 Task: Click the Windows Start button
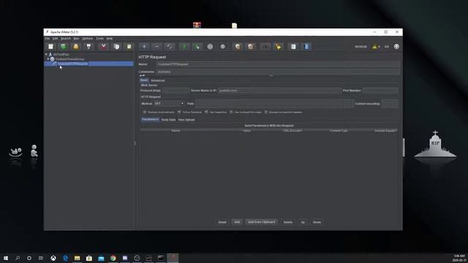point(6,258)
